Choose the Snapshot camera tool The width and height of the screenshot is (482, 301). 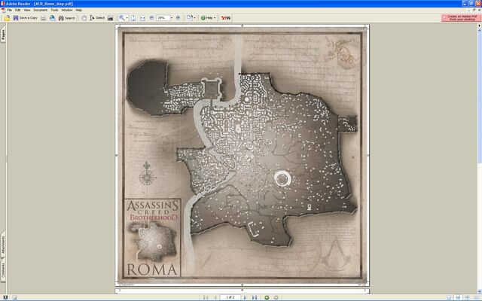tap(111, 18)
